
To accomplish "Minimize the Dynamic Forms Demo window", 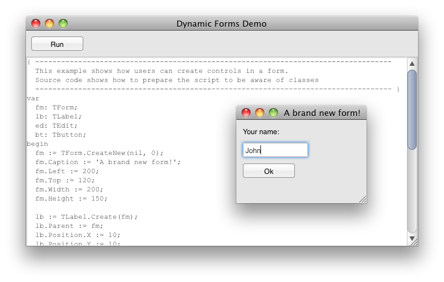I will pos(49,23).
